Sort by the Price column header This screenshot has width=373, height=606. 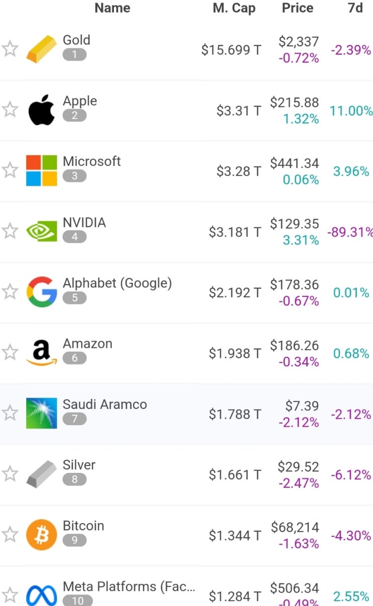click(x=297, y=8)
